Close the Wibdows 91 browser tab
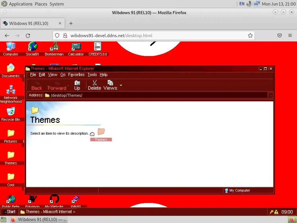297x223 pixels. [x=60, y=23]
